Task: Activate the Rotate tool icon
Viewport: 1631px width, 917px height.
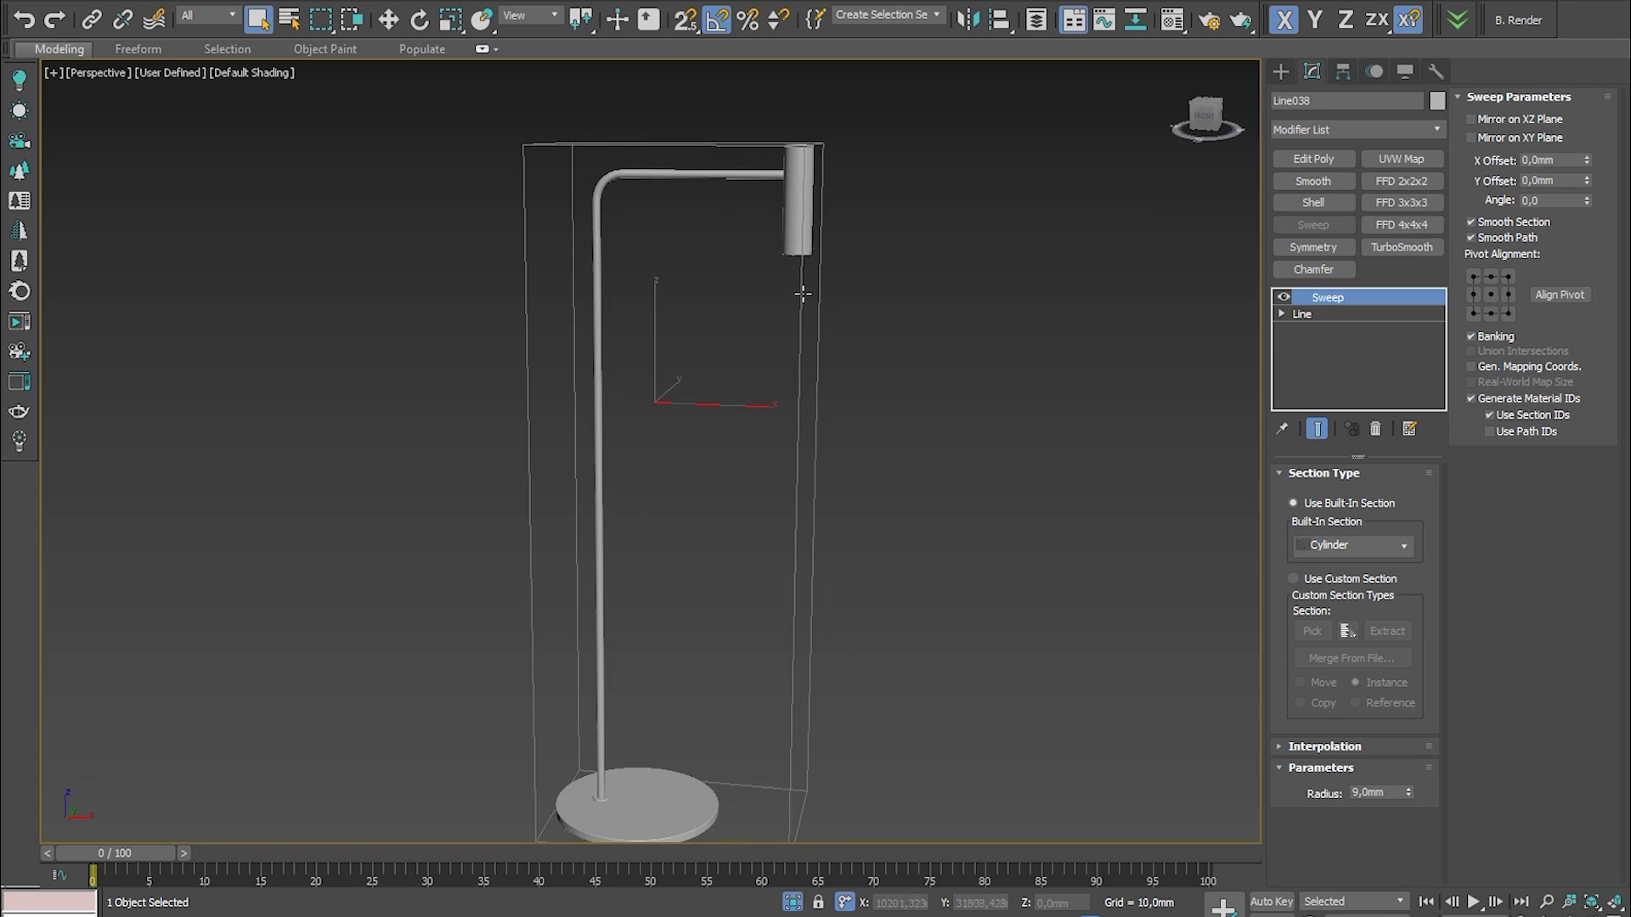Action: click(420, 19)
